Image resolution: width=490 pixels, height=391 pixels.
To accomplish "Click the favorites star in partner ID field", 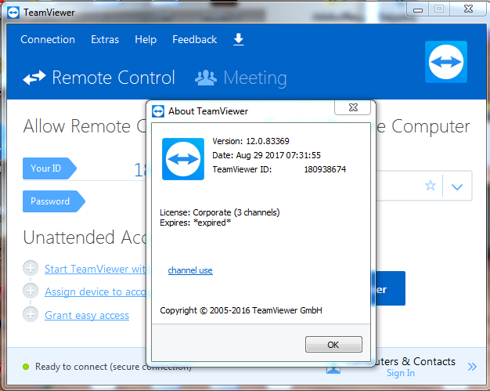I will click(x=431, y=186).
